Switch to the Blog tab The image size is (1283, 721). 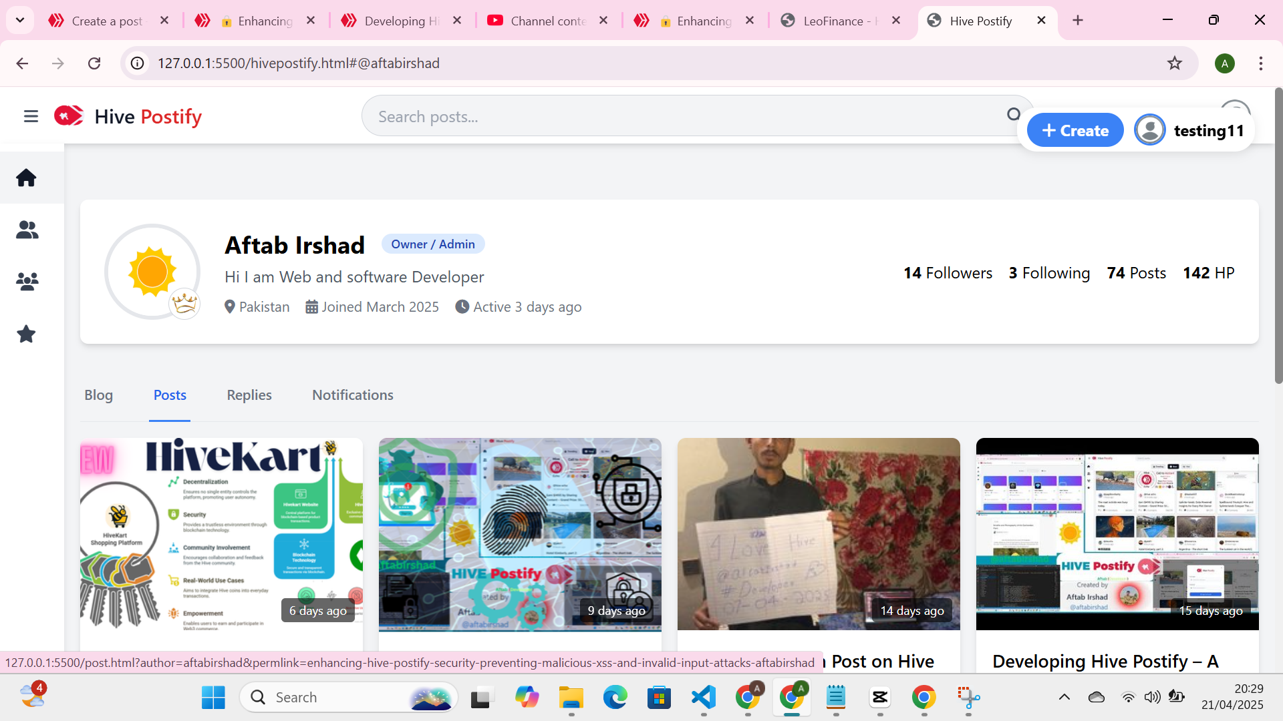(98, 395)
